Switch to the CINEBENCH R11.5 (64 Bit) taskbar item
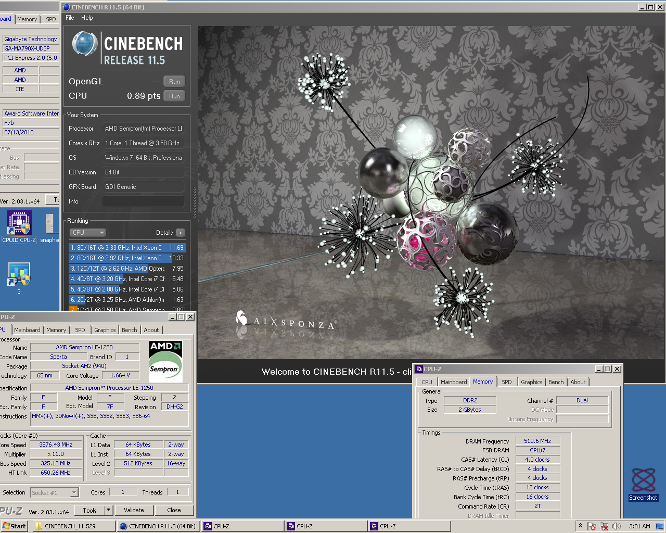The image size is (666, 533). (158, 526)
